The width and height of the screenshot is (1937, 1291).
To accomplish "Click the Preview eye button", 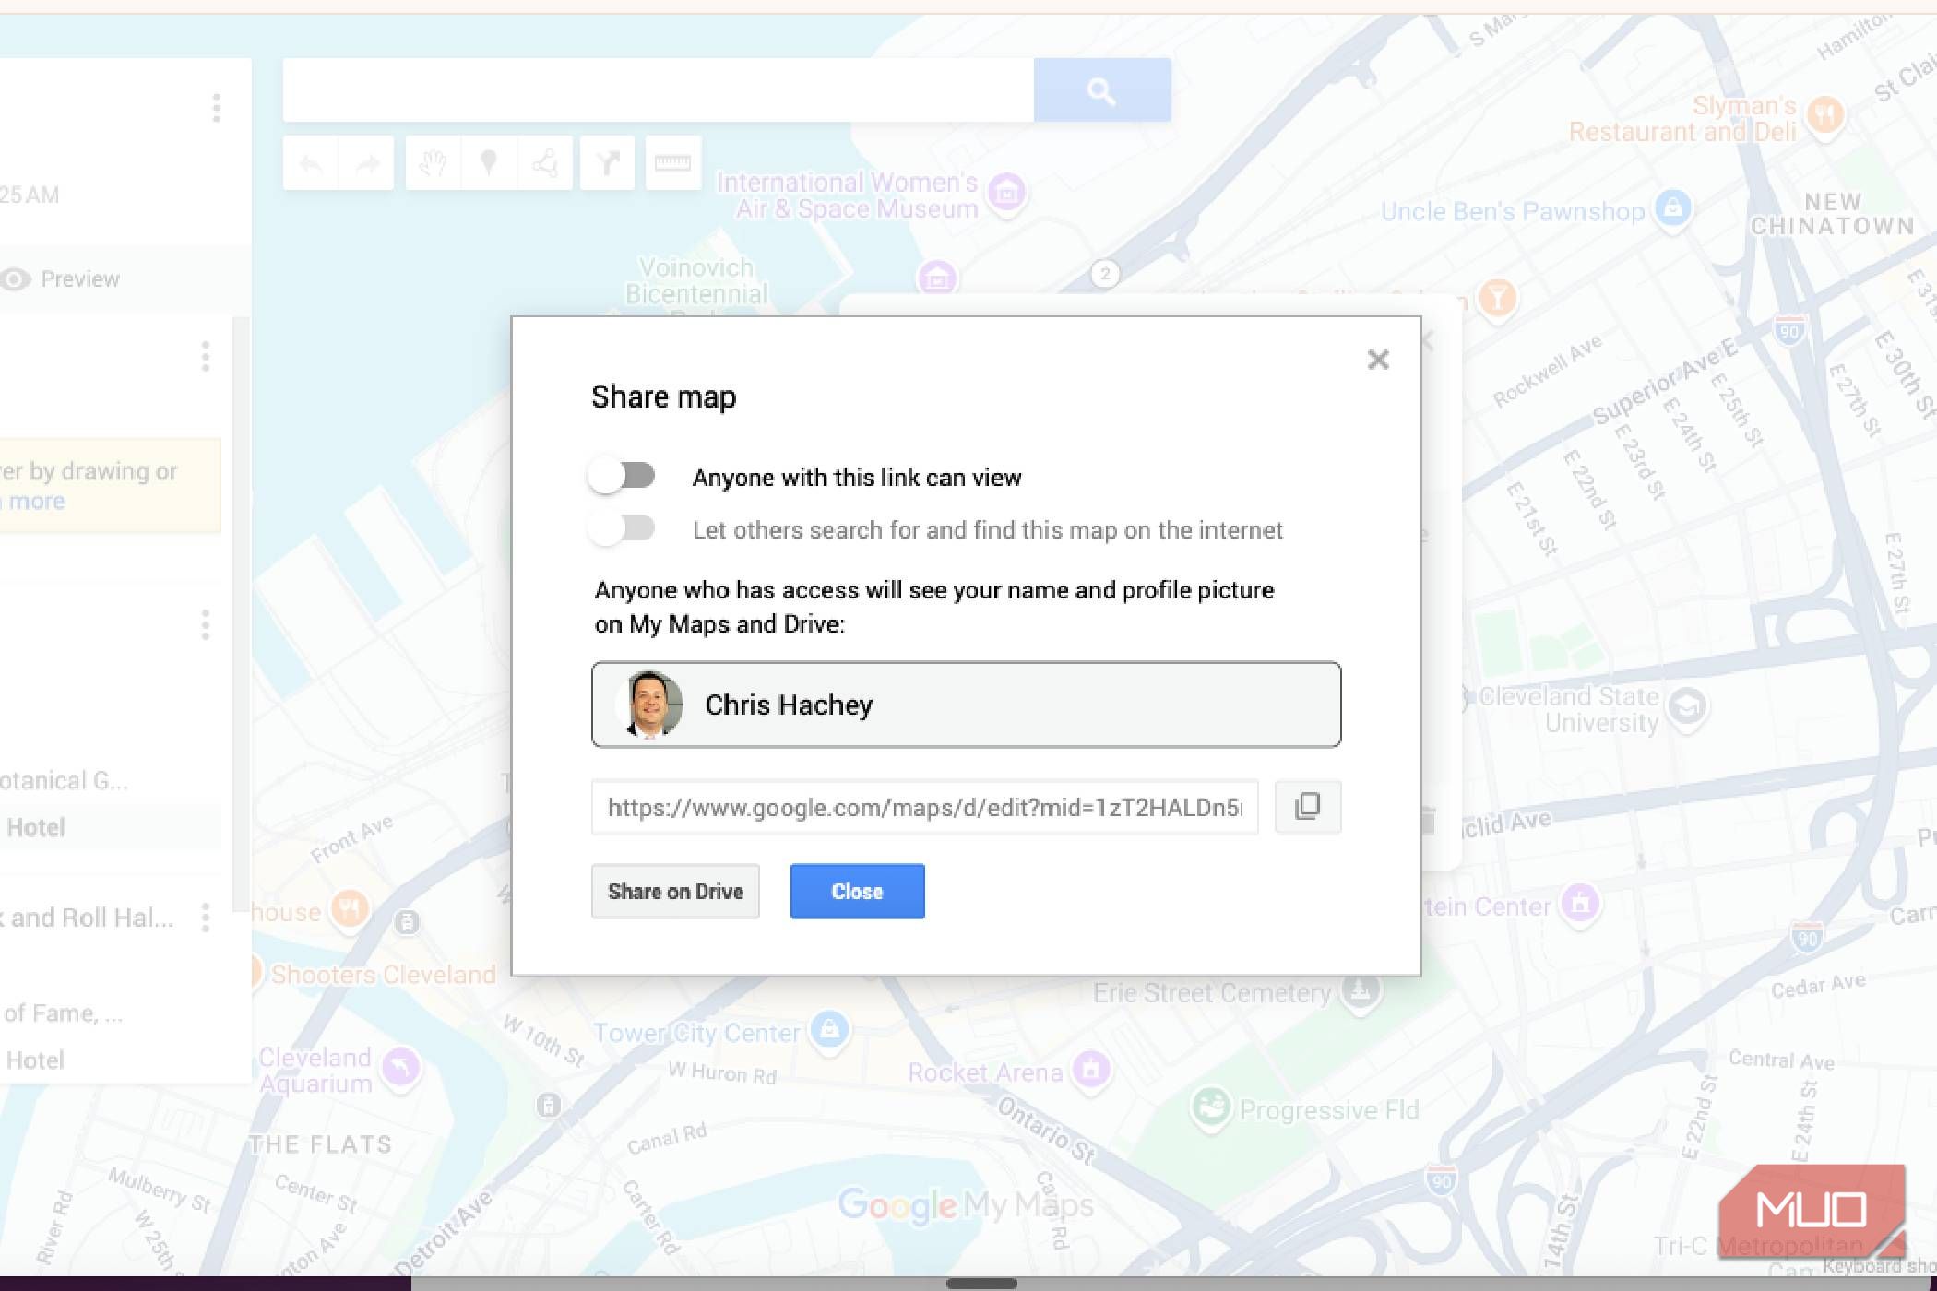I will click(x=61, y=278).
